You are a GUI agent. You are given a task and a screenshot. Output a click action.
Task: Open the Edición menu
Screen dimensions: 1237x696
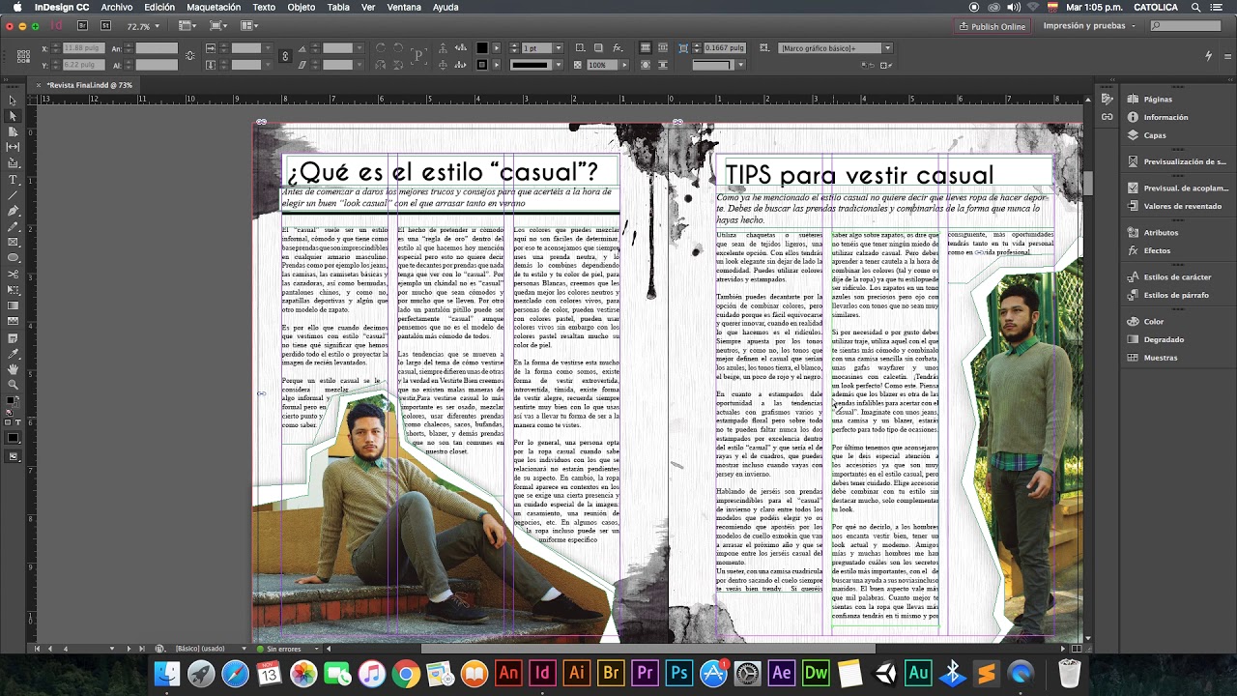(x=159, y=7)
